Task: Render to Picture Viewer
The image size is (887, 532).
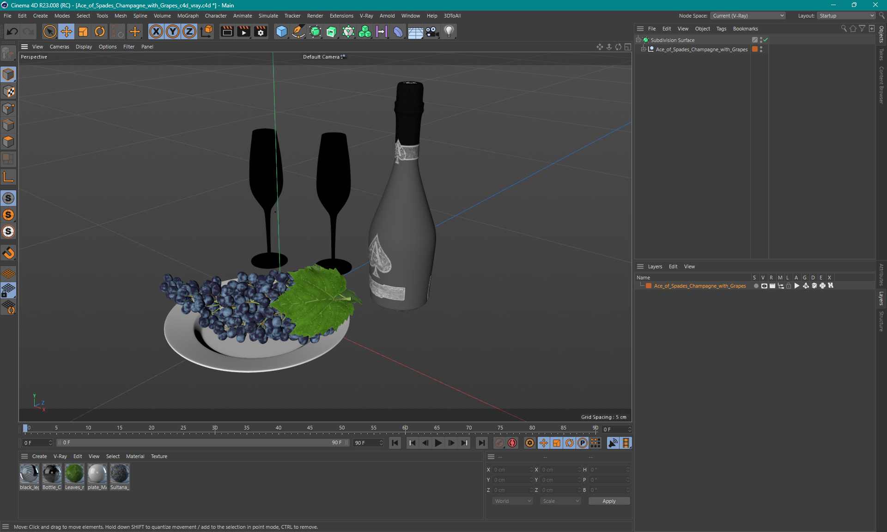Action: (243, 31)
